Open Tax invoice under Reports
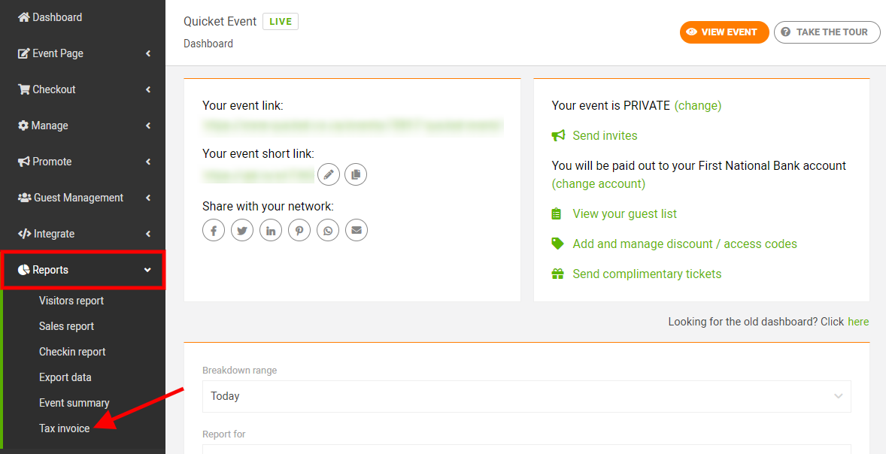 [64, 428]
